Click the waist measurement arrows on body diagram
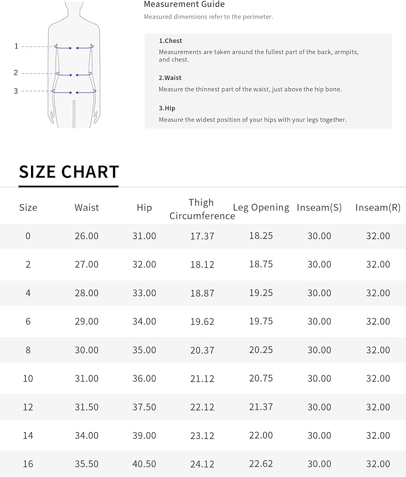406x477 pixels. [x=74, y=74]
